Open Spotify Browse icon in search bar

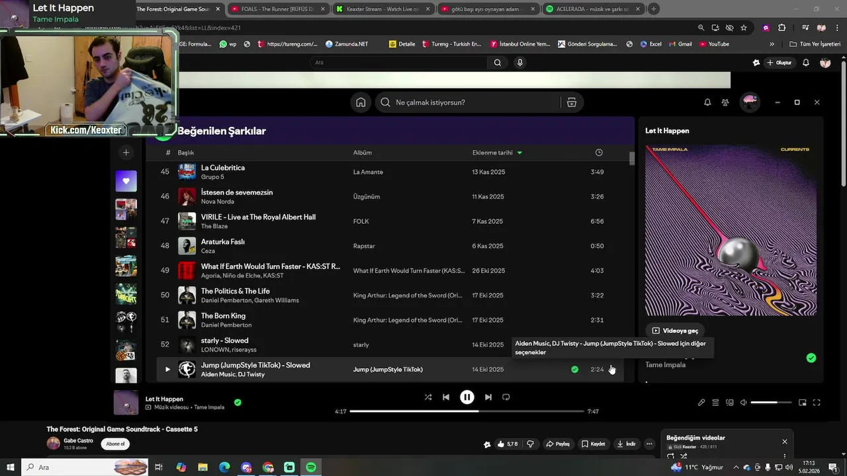(x=572, y=102)
